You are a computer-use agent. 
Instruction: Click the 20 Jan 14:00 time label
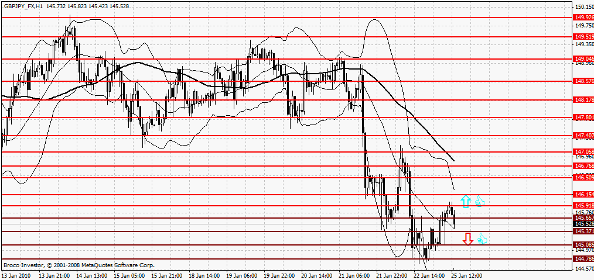click(317, 276)
